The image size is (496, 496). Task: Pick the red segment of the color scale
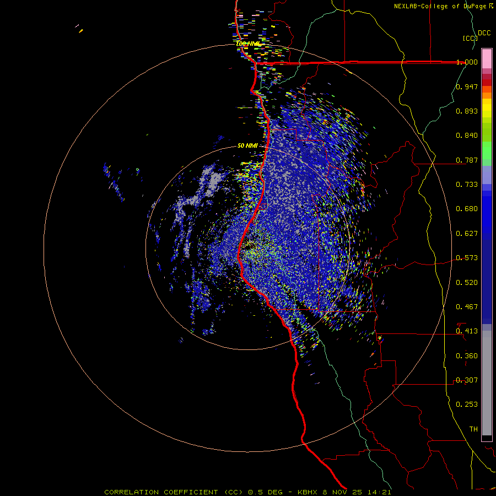pyautogui.click(x=487, y=83)
